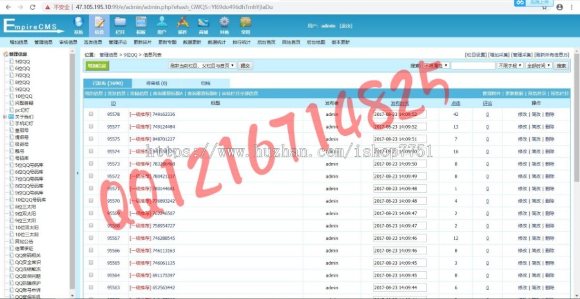Click the 搜索 button
580x299 pixels.
point(561,66)
